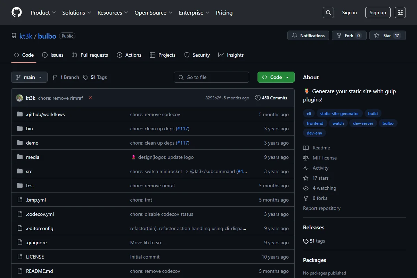Click the static-site-generator topic tag

coord(340,113)
